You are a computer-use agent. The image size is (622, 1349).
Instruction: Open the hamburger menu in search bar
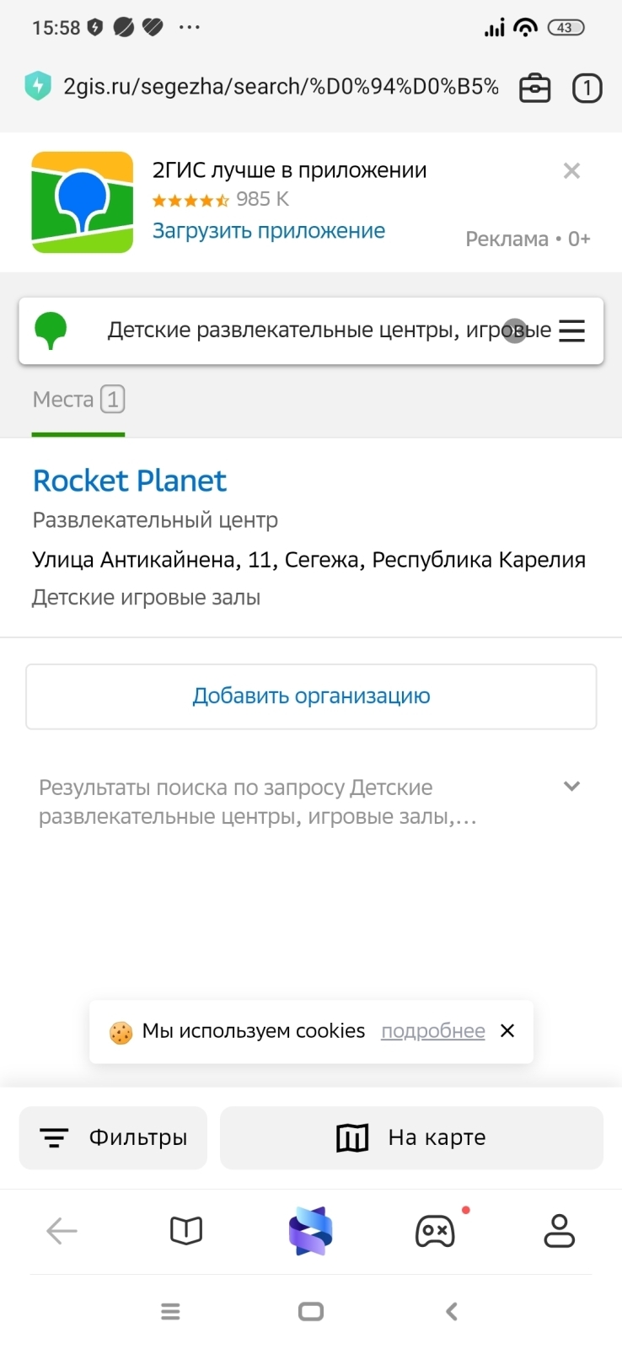(x=572, y=331)
